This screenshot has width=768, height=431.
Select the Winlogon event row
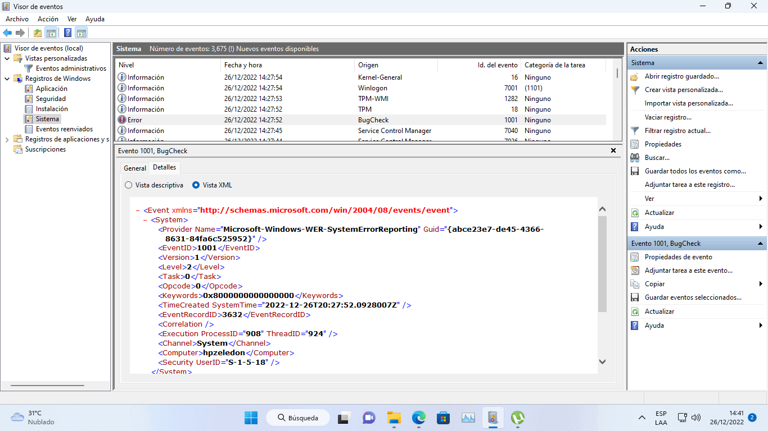click(x=360, y=88)
